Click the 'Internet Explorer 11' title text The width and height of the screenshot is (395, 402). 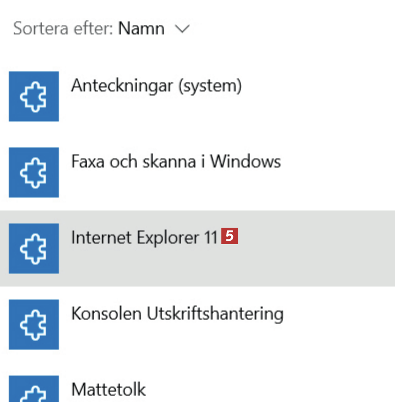click(x=144, y=238)
